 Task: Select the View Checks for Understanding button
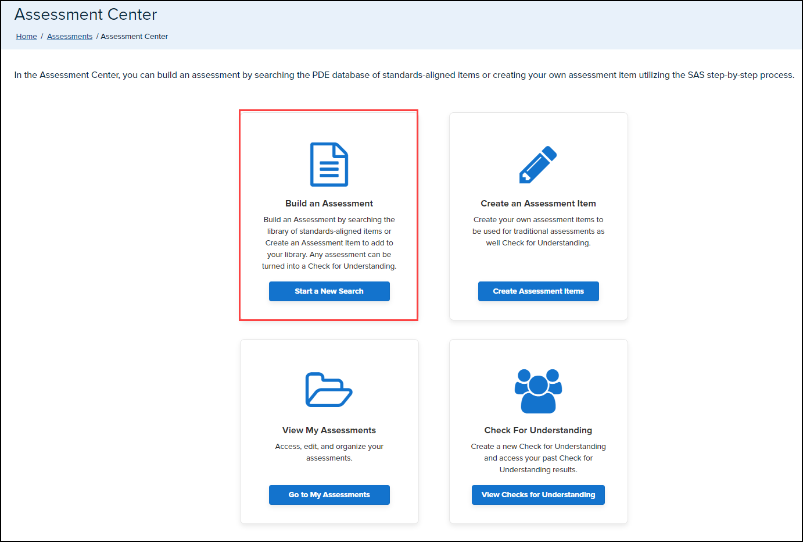[538, 495]
